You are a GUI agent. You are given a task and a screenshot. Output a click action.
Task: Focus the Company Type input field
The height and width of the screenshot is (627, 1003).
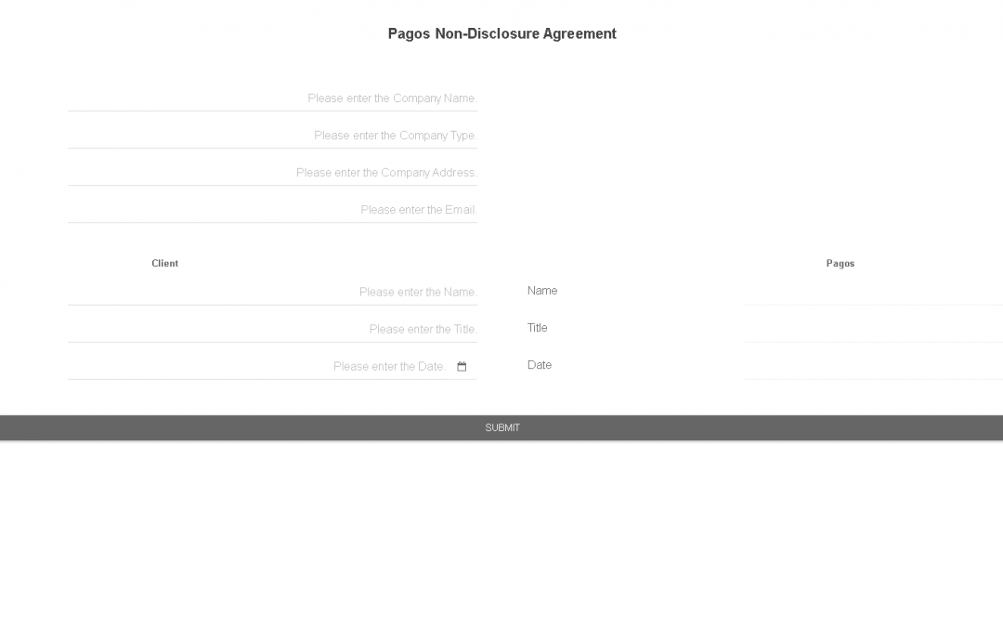272,136
